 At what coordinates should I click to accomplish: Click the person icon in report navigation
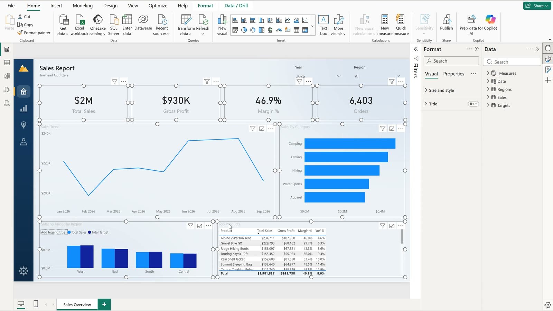click(x=24, y=142)
